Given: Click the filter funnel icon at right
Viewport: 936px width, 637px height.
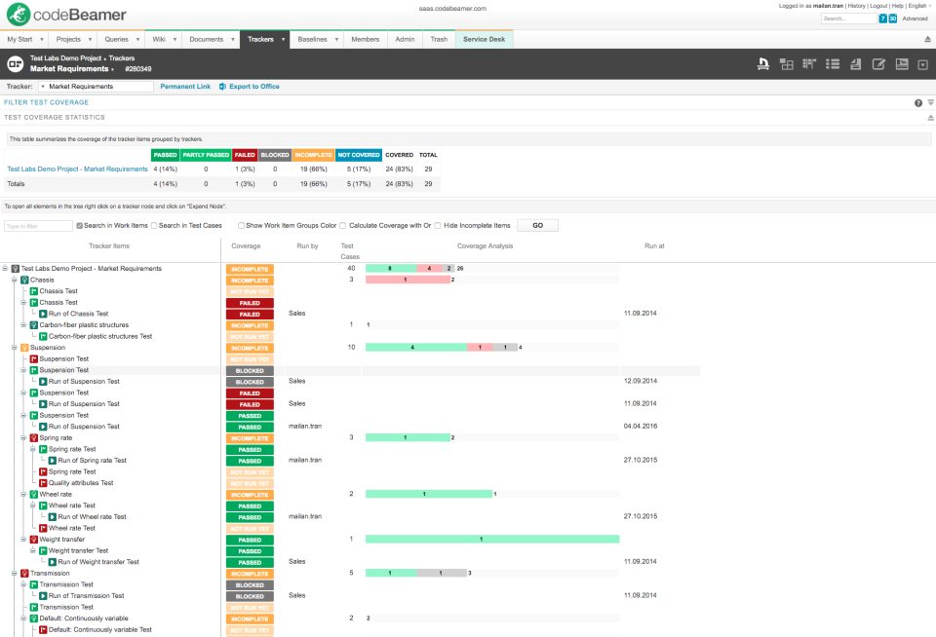Looking at the screenshot, I should click(x=930, y=102).
